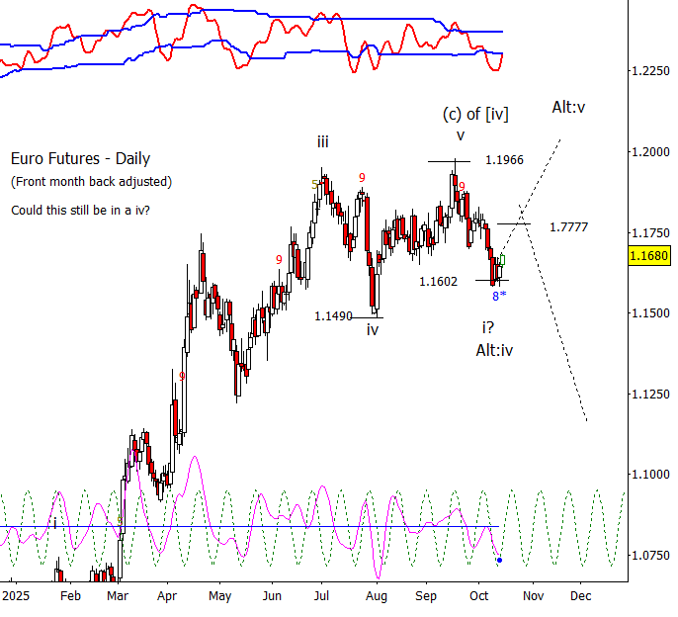Screen dimensions: 678x617
Task: Click the 'v' label under '(c) of [iv]'
Action: tap(461, 136)
